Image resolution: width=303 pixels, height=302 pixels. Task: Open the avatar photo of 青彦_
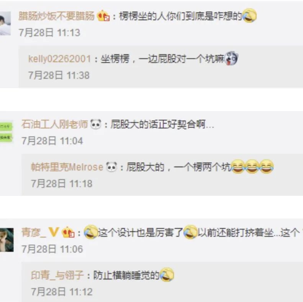7,240
